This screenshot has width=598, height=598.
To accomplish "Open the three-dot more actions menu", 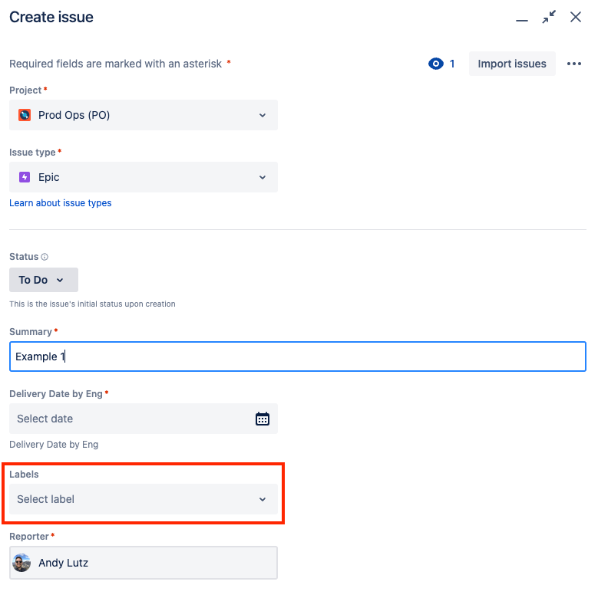I will (x=574, y=64).
